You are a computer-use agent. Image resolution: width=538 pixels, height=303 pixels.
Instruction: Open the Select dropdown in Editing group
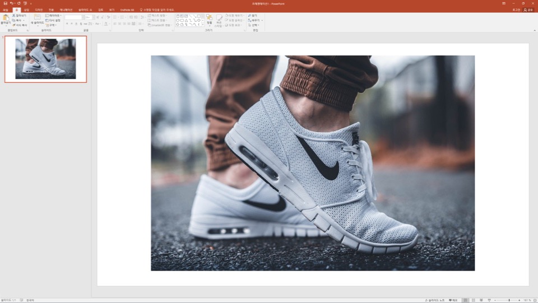point(253,25)
